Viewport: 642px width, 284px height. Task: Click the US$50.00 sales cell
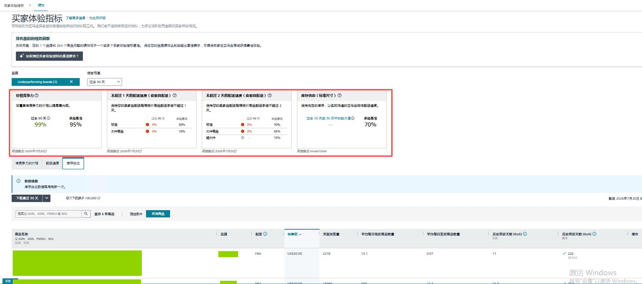[295, 254]
